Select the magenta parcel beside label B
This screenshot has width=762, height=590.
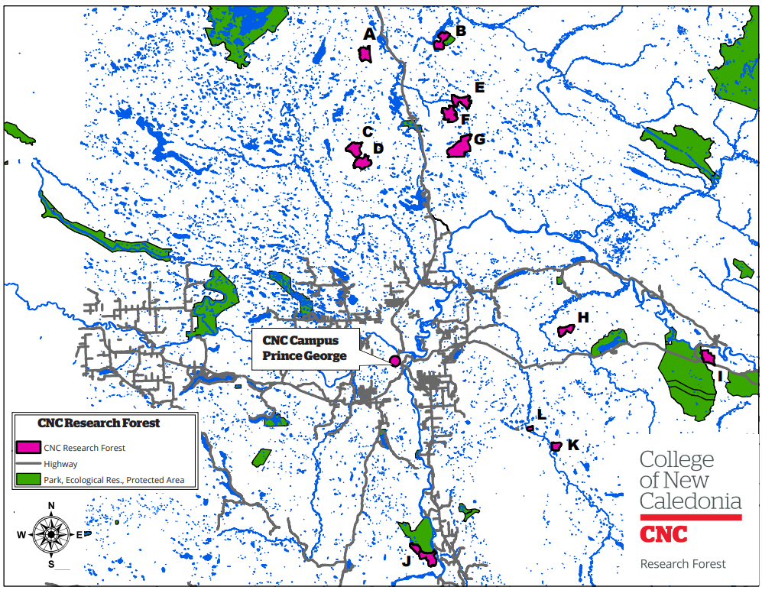click(440, 42)
